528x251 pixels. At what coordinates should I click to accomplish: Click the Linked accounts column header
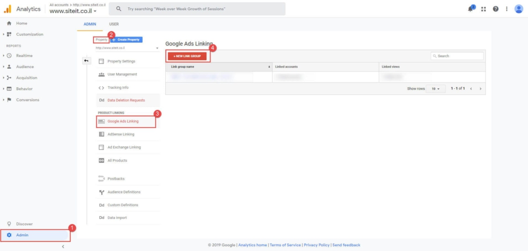[x=326, y=67]
